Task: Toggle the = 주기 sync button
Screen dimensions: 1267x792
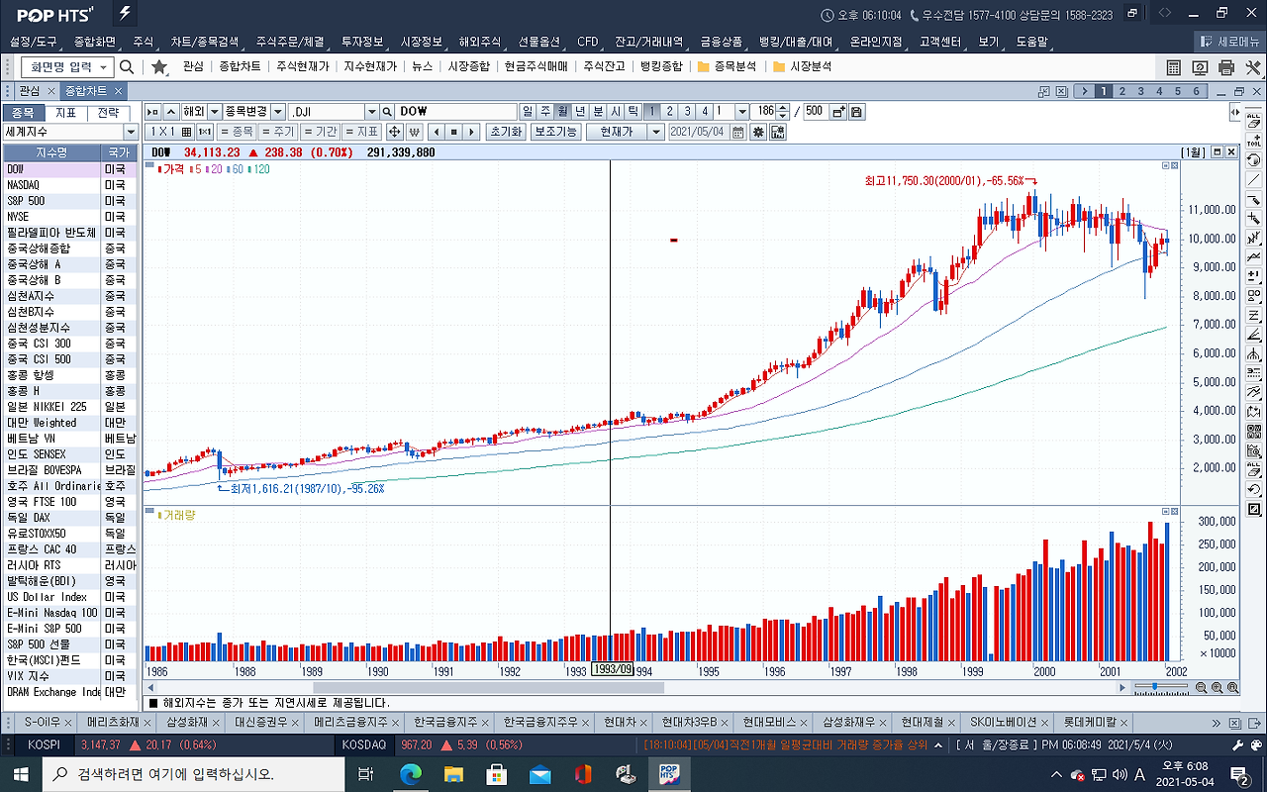Action: (x=278, y=132)
